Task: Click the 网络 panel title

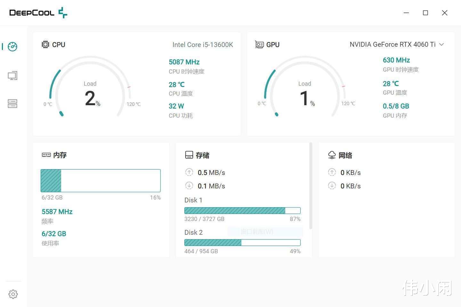Action: pyautogui.click(x=345, y=155)
